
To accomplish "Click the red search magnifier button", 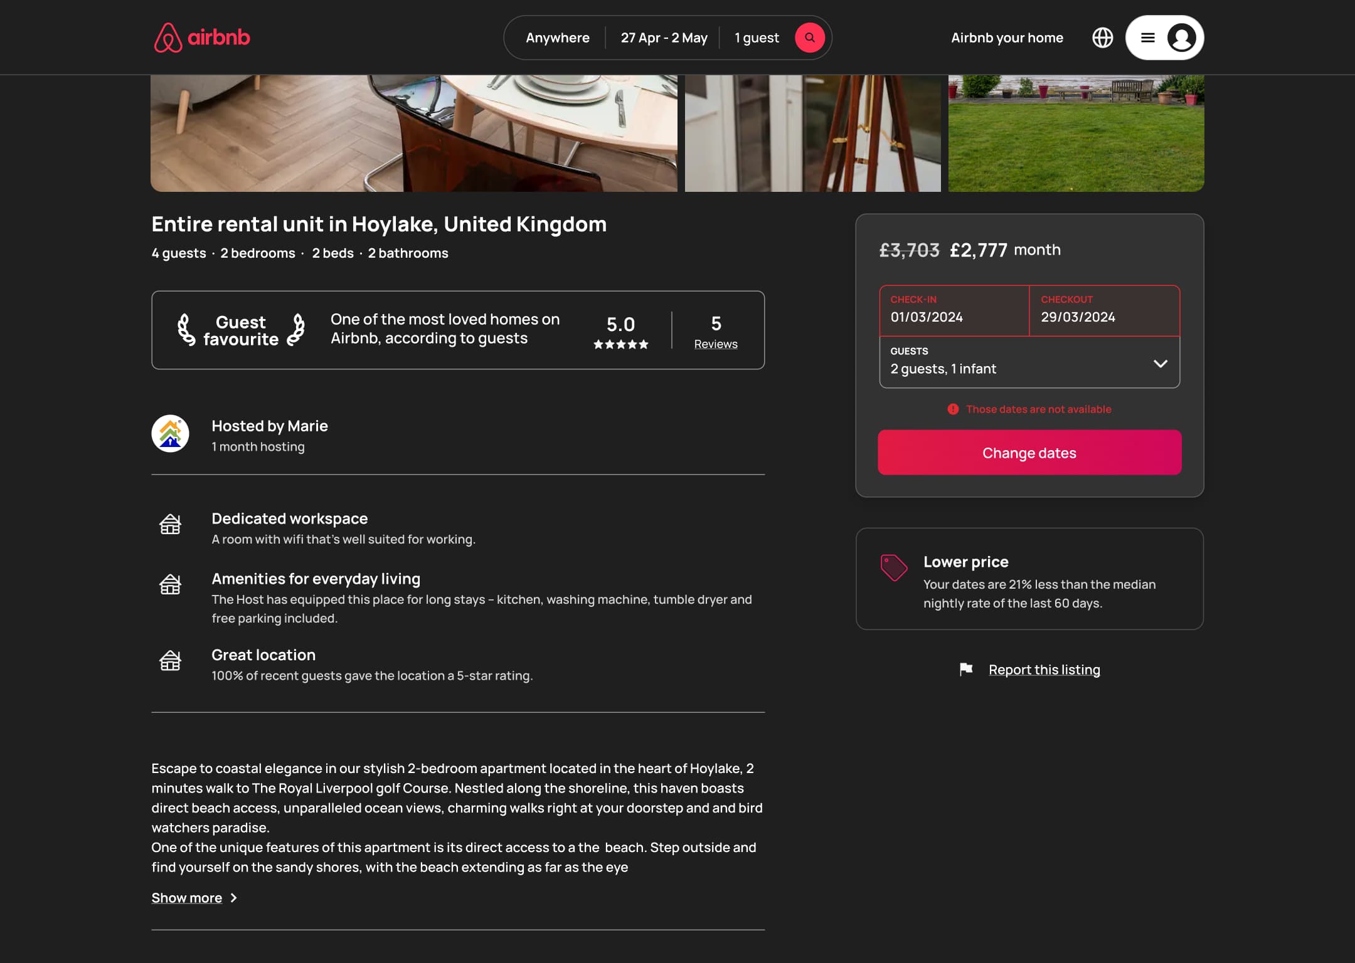I will 809,38.
